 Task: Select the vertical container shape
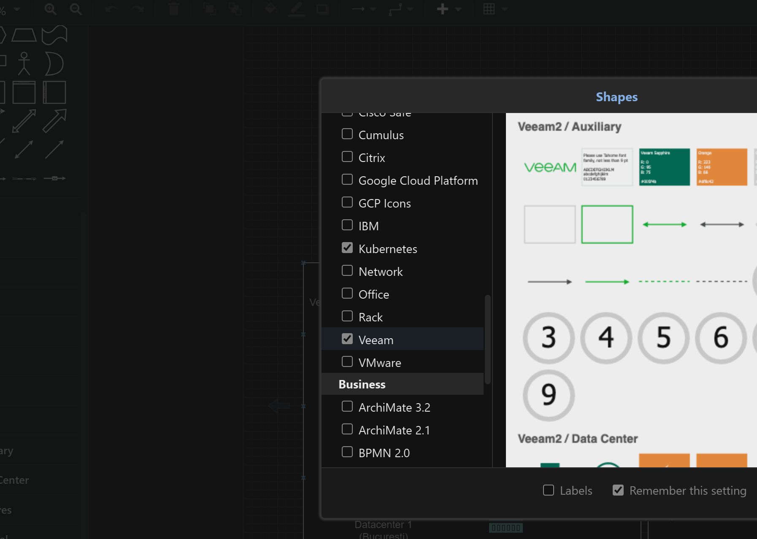tap(24, 92)
